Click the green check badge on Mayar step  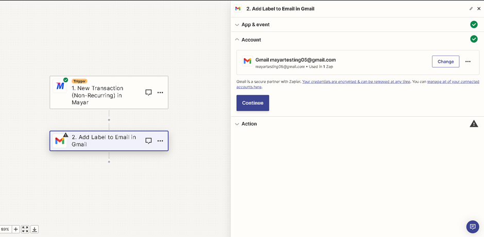(x=65, y=80)
